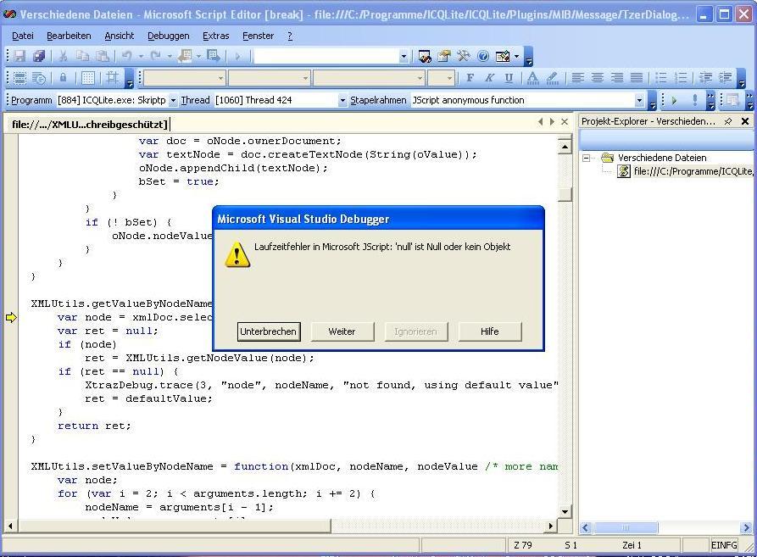This screenshot has width=757, height=557.
Task: Click the Redo arrow icon
Action: [155, 57]
